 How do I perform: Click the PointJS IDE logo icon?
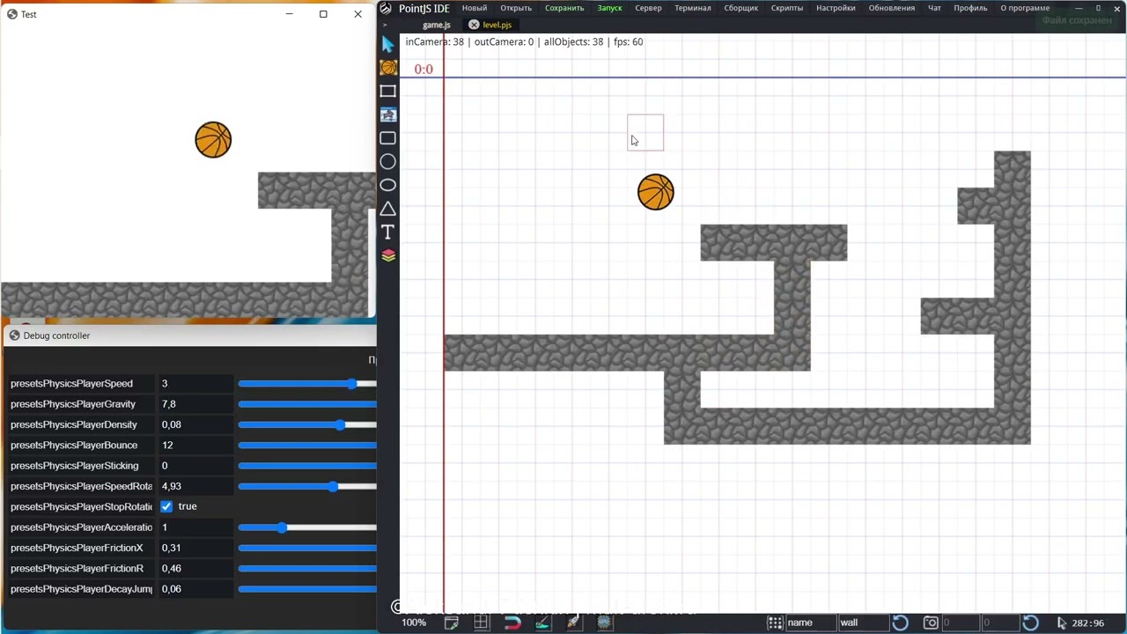point(386,8)
